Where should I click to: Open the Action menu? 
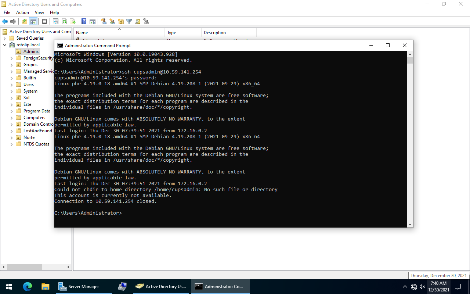coord(22,12)
